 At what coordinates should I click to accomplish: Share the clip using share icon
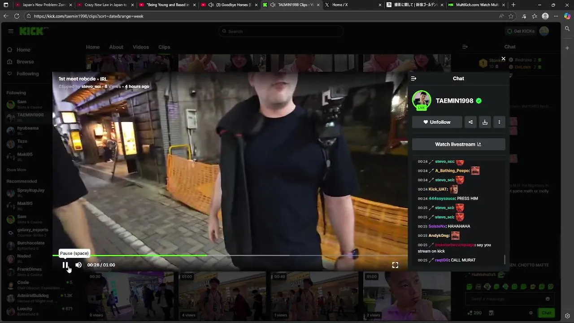(x=470, y=122)
